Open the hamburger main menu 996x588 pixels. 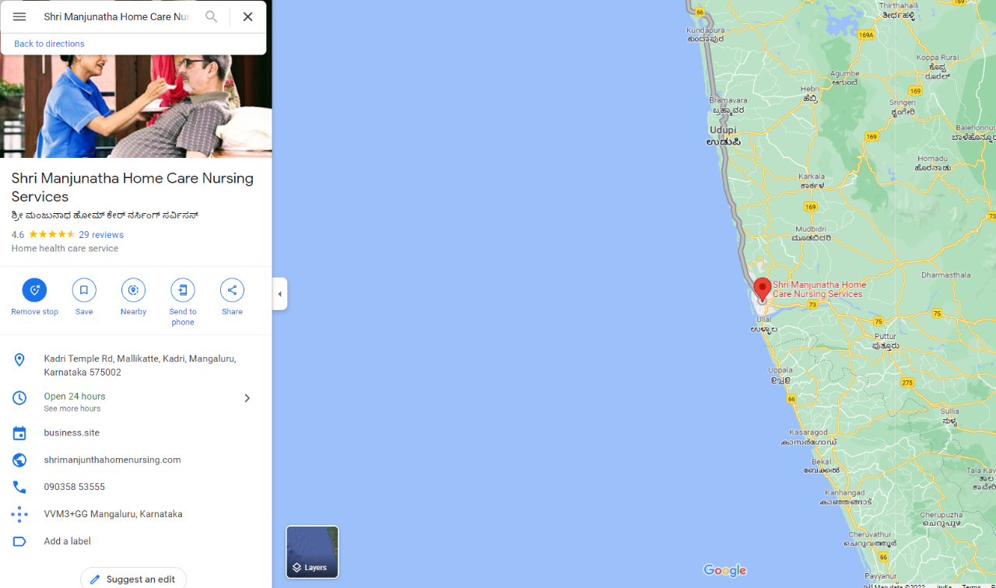tap(19, 16)
